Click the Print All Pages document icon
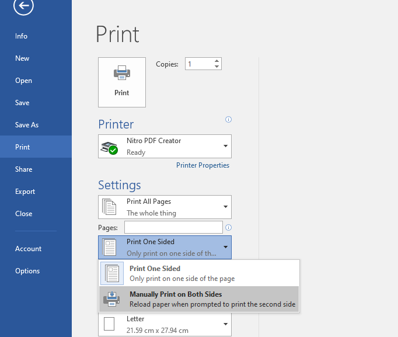This screenshot has width=398, height=337. (109, 207)
